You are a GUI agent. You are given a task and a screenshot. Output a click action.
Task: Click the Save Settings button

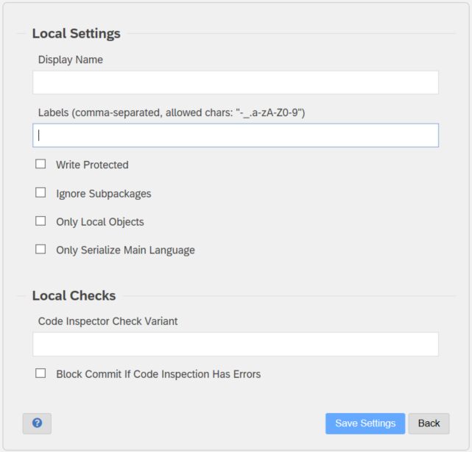point(365,423)
